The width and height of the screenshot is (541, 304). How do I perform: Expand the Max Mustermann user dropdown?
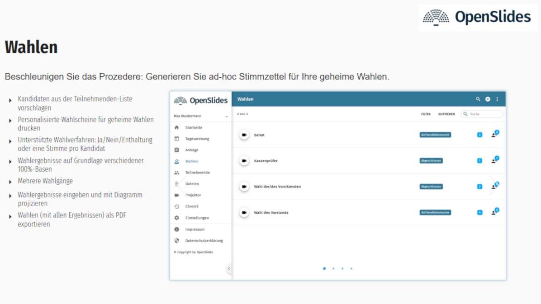226,117
